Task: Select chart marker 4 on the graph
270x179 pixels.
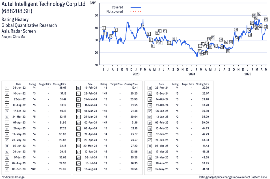Action: tap(116, 30)
